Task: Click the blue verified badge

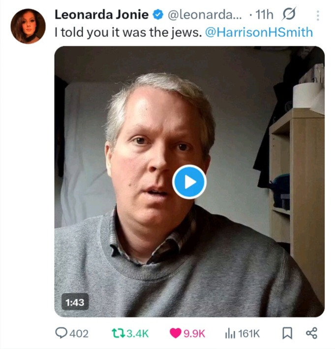Action: click(159, 15)
